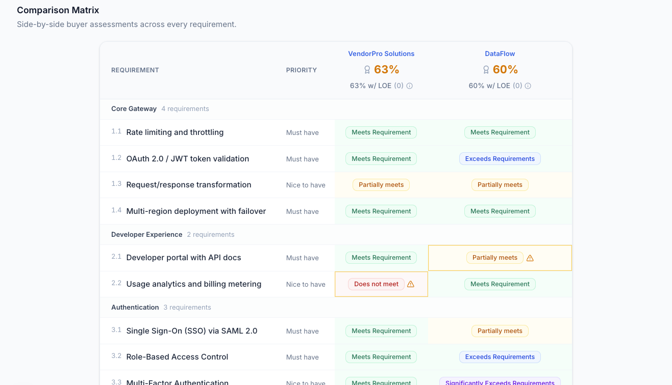Click VendorPro's Meets Requirement badge for Developer portal

(381, 258)
